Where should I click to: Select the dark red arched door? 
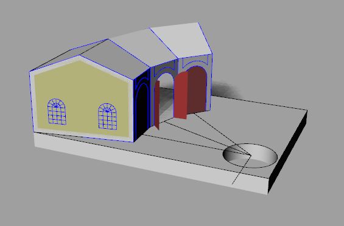197,90
